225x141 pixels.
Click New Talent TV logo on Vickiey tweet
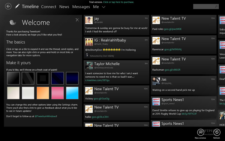click(89, 91)
